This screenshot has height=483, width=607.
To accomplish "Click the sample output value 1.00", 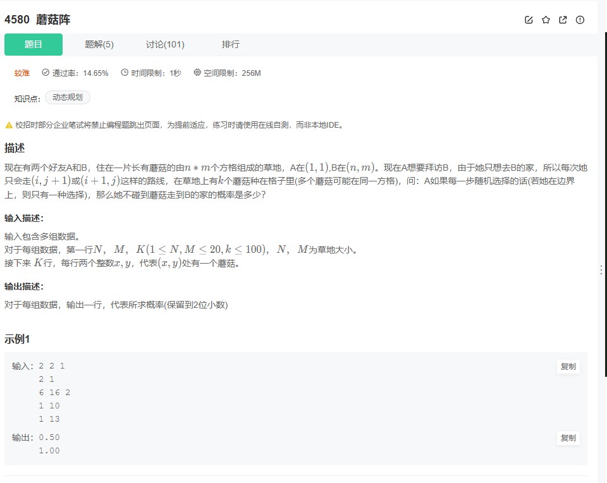I will 49,451.
